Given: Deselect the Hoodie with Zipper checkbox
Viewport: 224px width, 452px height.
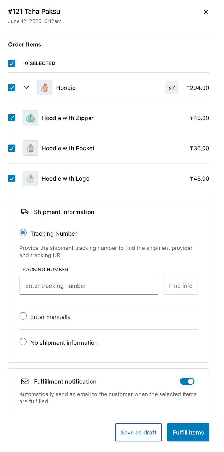Looking at the screenshot, I should pos(12,118).
